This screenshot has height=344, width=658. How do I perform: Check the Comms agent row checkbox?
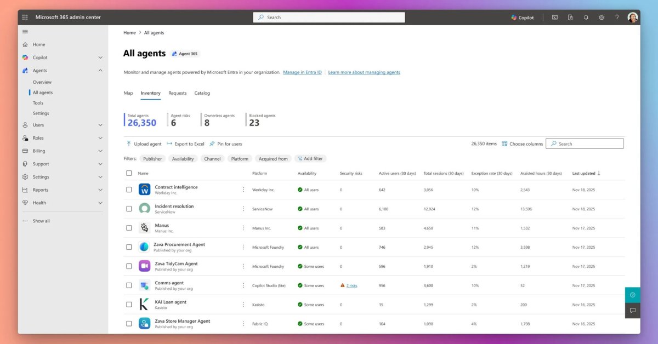point(129,285)
